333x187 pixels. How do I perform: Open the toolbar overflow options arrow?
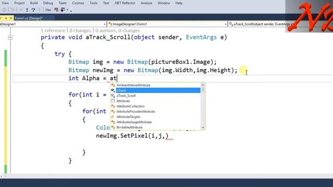pyautogui.click(x=71, y=10)
